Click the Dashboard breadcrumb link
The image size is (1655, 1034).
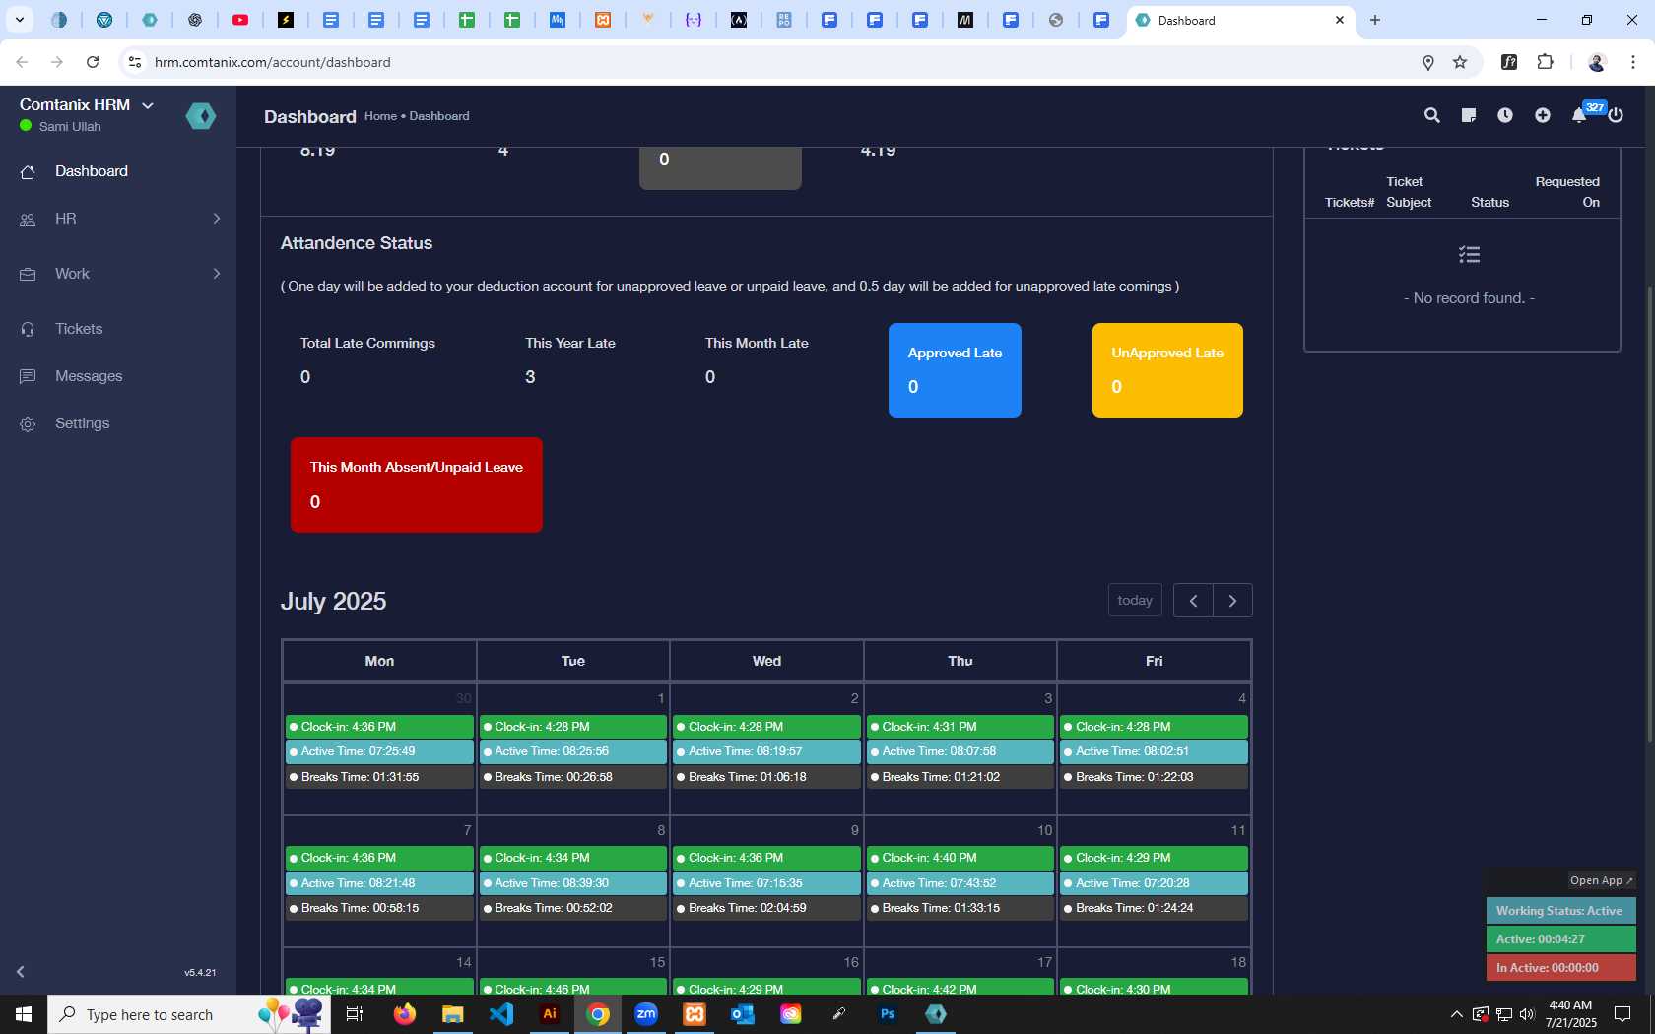click(x=439, y=116)
